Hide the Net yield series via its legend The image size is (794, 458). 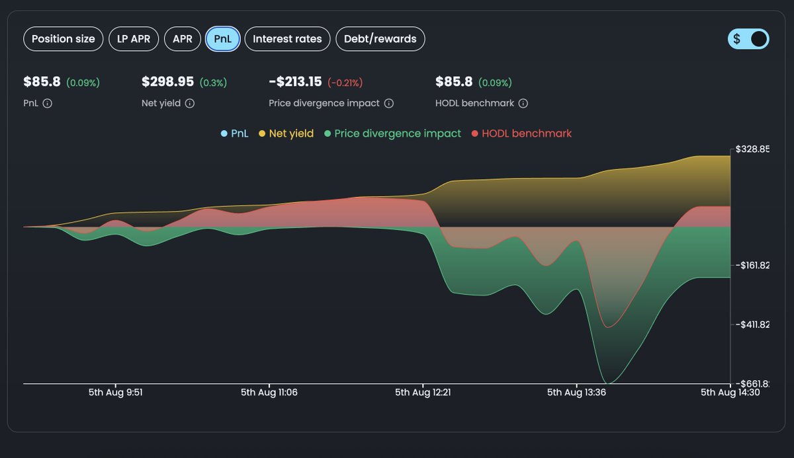point(286,134)
